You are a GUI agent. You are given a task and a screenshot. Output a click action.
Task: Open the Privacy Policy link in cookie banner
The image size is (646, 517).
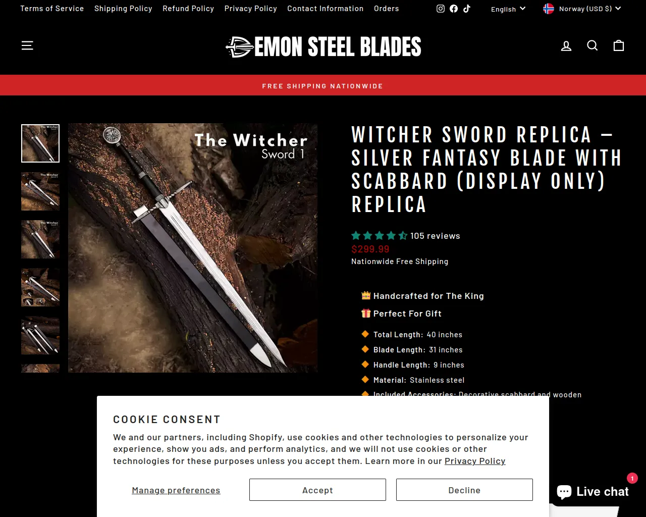point(475,461)
